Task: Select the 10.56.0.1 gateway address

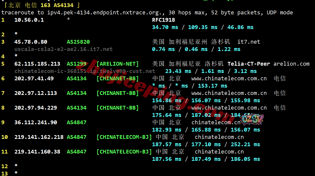Action: (29, 20)
